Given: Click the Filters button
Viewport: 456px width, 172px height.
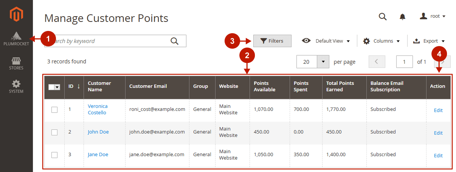Looking at the screenshot, I should 272,41.
